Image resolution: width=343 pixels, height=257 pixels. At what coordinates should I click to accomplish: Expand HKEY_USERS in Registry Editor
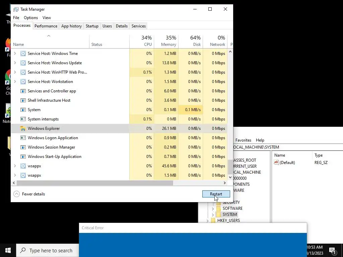coord(208,221)
